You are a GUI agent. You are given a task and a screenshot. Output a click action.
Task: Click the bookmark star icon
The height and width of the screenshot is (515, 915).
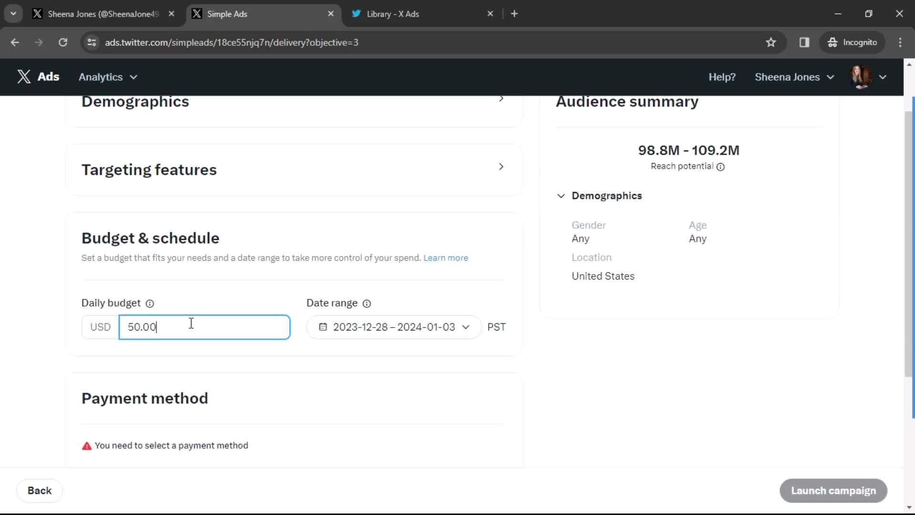coord(773,42)
